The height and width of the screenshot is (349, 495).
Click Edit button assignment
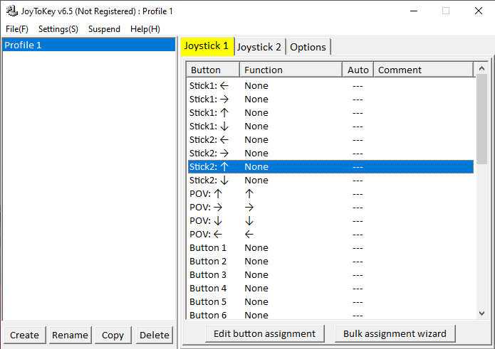tap(264, 333)
